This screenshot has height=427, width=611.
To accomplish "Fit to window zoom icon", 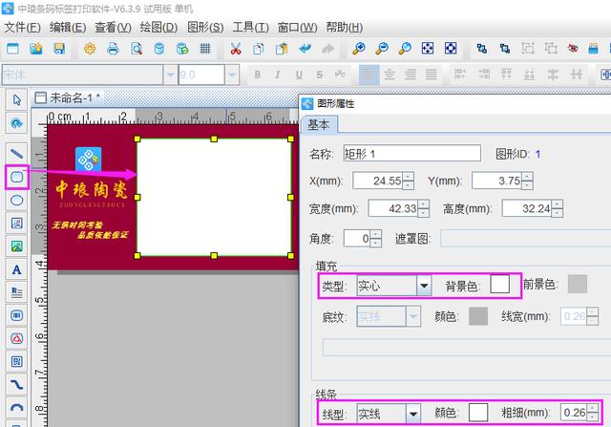I will (428, 49).
